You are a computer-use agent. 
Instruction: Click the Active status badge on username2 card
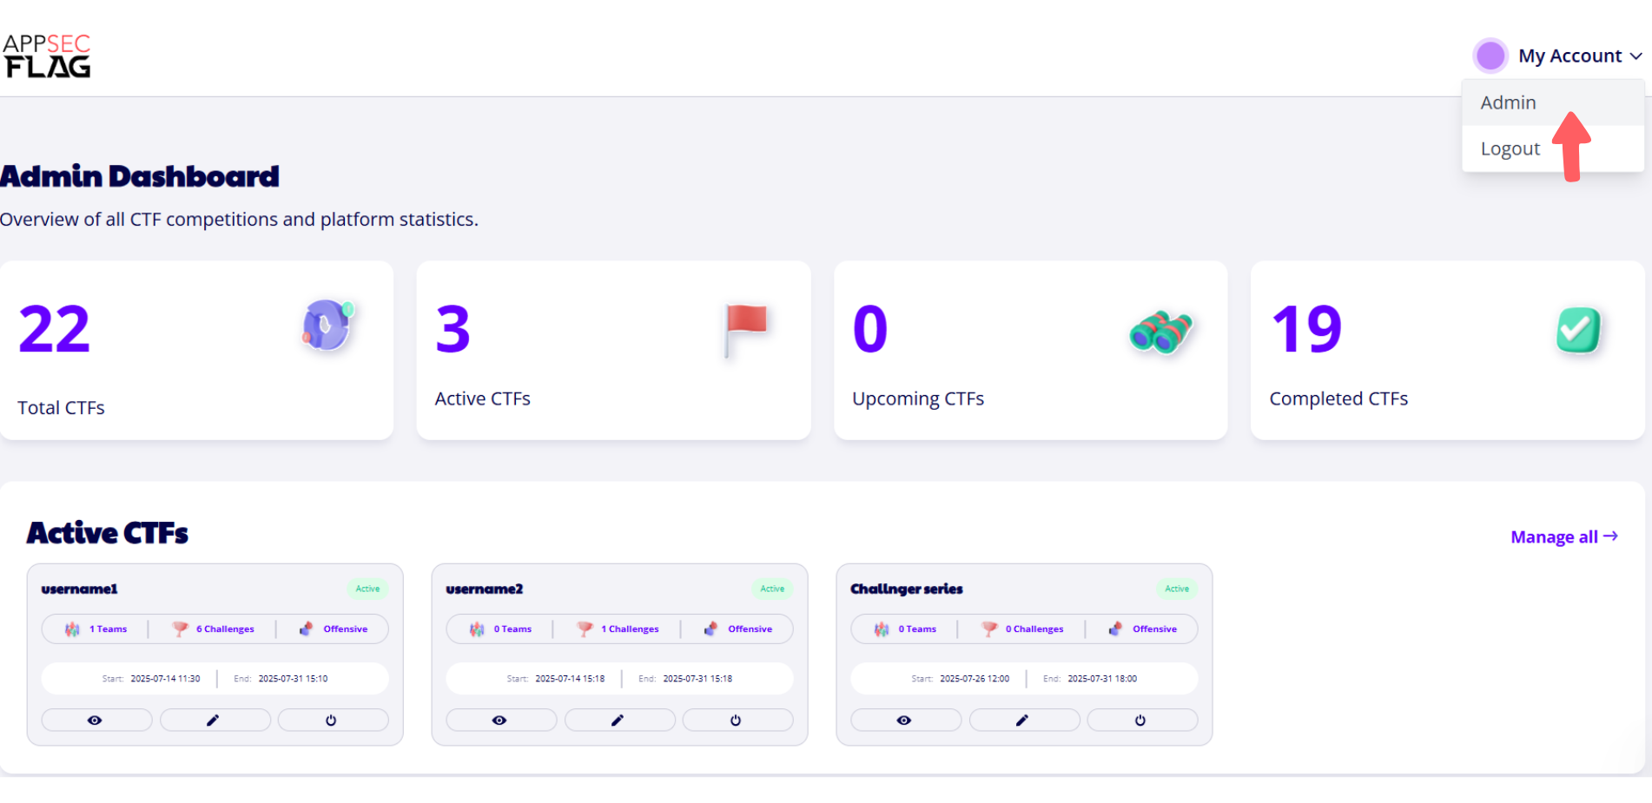point(771,589)
